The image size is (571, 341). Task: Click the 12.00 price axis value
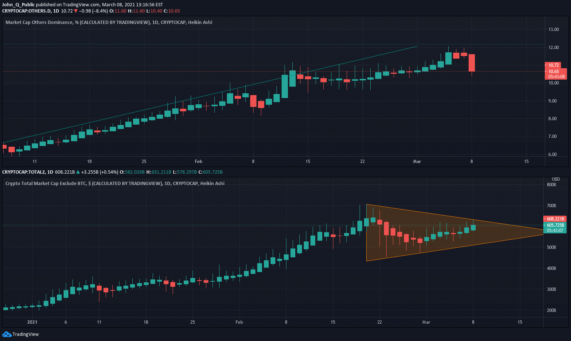tap(554, 48)
